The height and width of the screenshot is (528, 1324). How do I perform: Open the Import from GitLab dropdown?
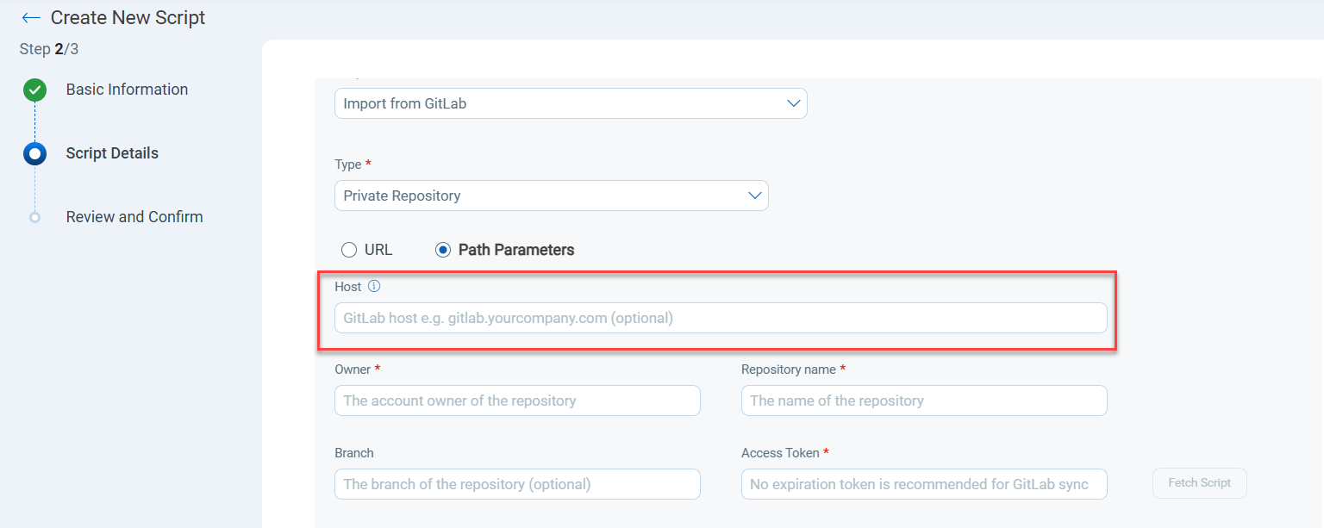[570, 103]
